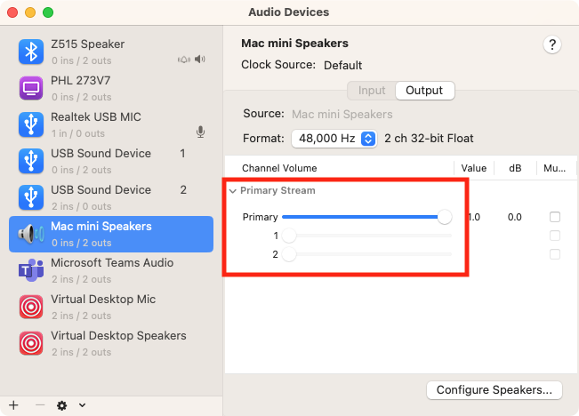Click the USB Sound Device 1 icon
The image size is (579, 416).
(31, 161)
